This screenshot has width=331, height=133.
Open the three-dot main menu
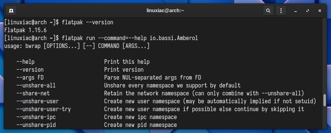tap(281, 11)
